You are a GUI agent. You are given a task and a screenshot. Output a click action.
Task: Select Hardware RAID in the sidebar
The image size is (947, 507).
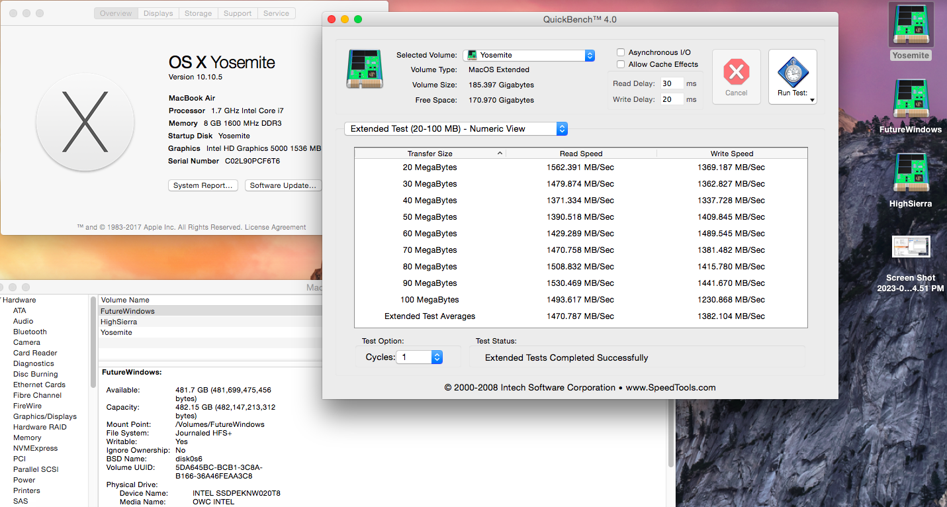(x=40, y=427)
